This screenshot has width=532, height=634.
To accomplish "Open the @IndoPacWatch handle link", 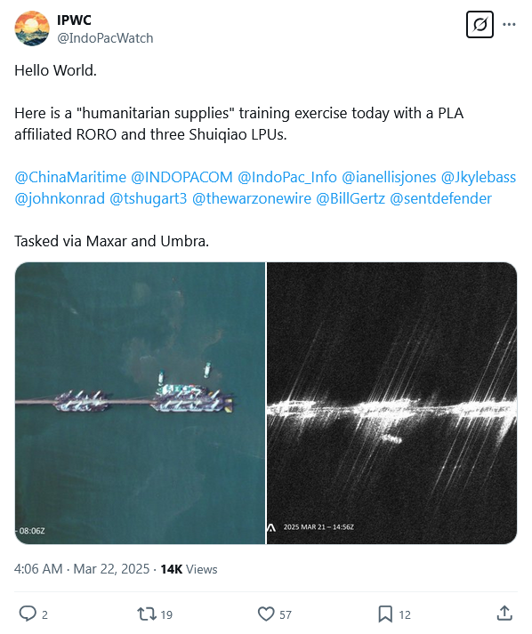I will click(105, 38).
